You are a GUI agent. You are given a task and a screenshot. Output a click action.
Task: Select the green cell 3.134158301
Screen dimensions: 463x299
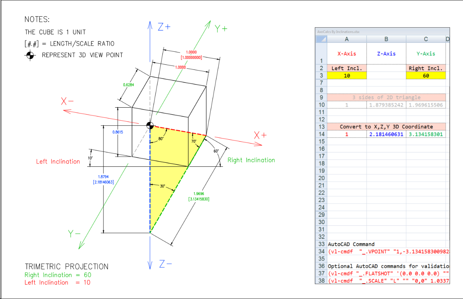[426, 134]
